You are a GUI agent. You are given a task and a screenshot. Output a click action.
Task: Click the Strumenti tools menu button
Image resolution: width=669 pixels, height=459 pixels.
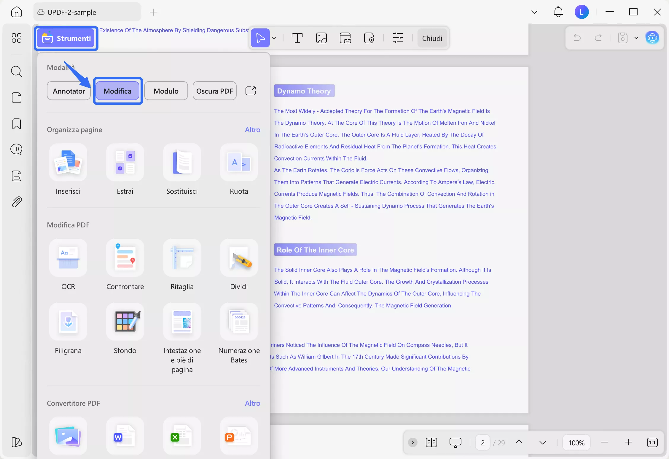tap(66, 38)
